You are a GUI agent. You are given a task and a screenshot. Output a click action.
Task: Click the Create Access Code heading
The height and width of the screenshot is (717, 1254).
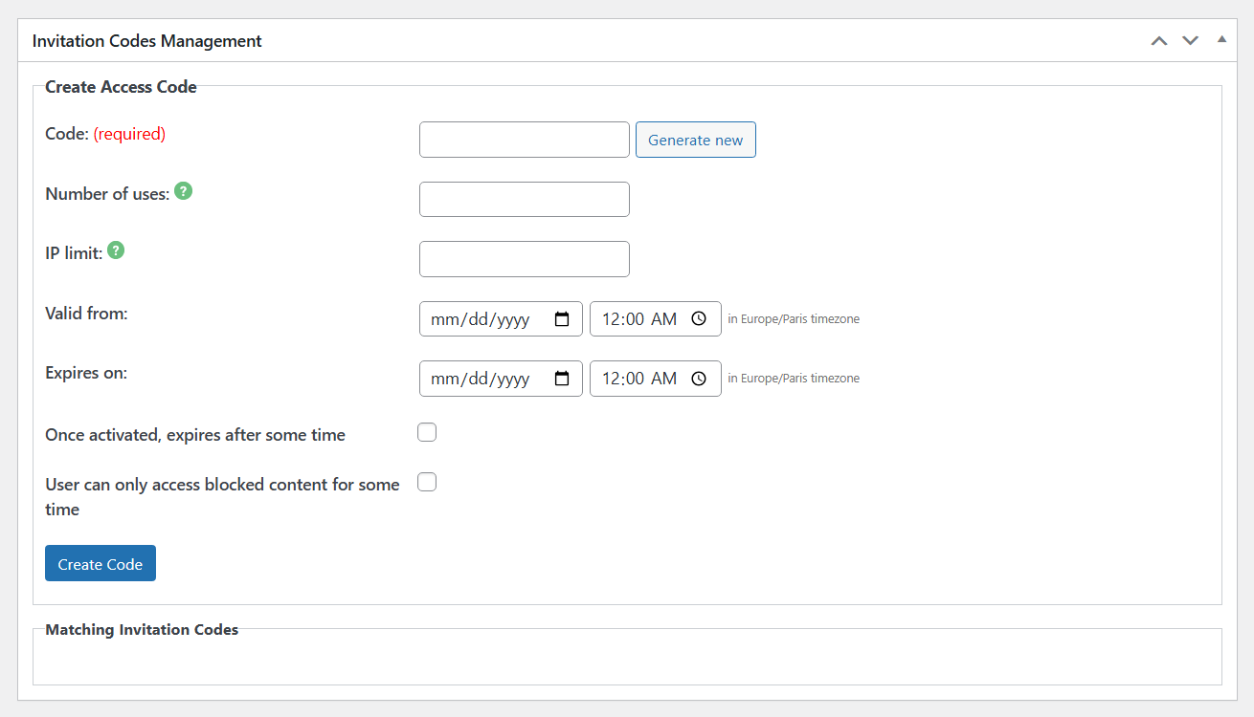(121, 87)
